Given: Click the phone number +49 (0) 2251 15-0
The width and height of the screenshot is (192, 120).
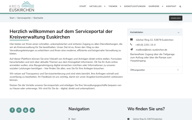Looking at the screenshot, I should 146,45.
